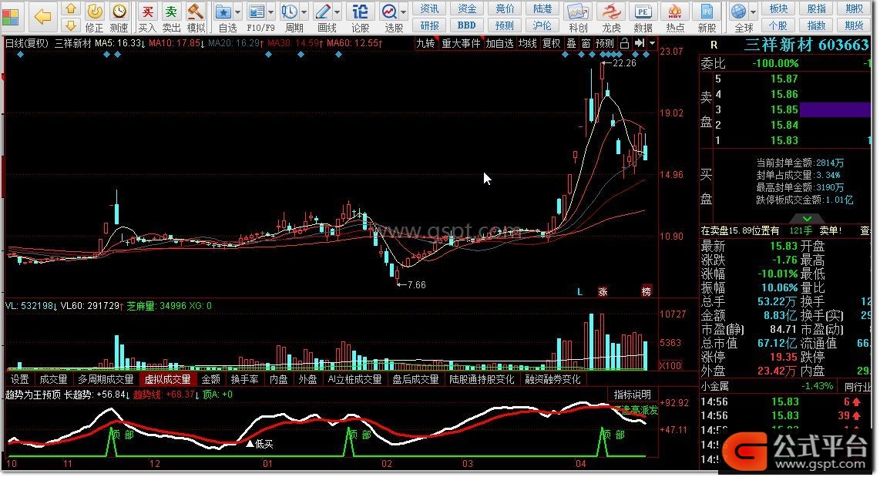Expand the 画线 dropdown arrow

click(337, 12)
